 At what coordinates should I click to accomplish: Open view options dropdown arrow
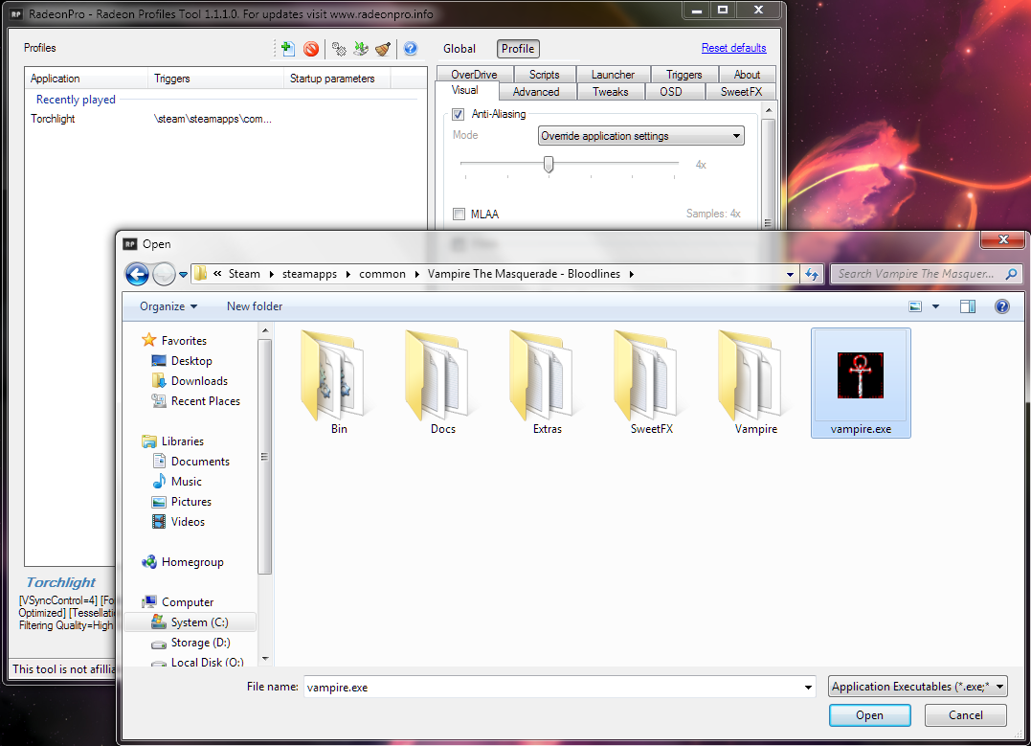(935, 306)
